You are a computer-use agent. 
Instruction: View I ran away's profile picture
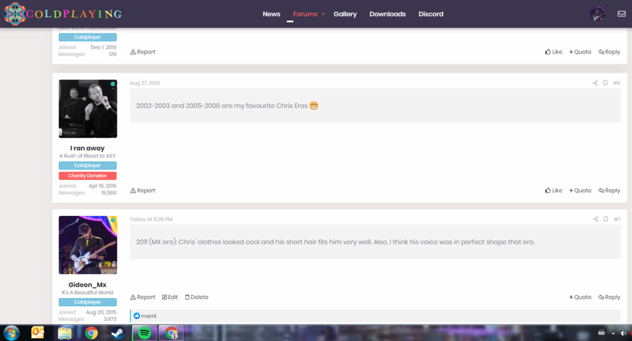[x=88, y=109]
